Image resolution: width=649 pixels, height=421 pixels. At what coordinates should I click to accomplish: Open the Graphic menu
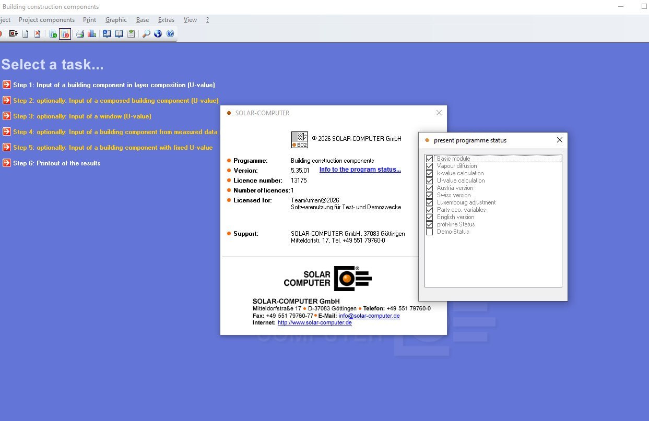click(x=116, y=20)
